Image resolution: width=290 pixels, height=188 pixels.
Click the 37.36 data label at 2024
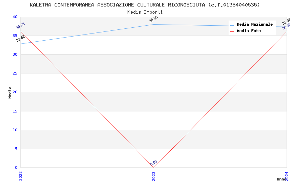coord(286,22)
